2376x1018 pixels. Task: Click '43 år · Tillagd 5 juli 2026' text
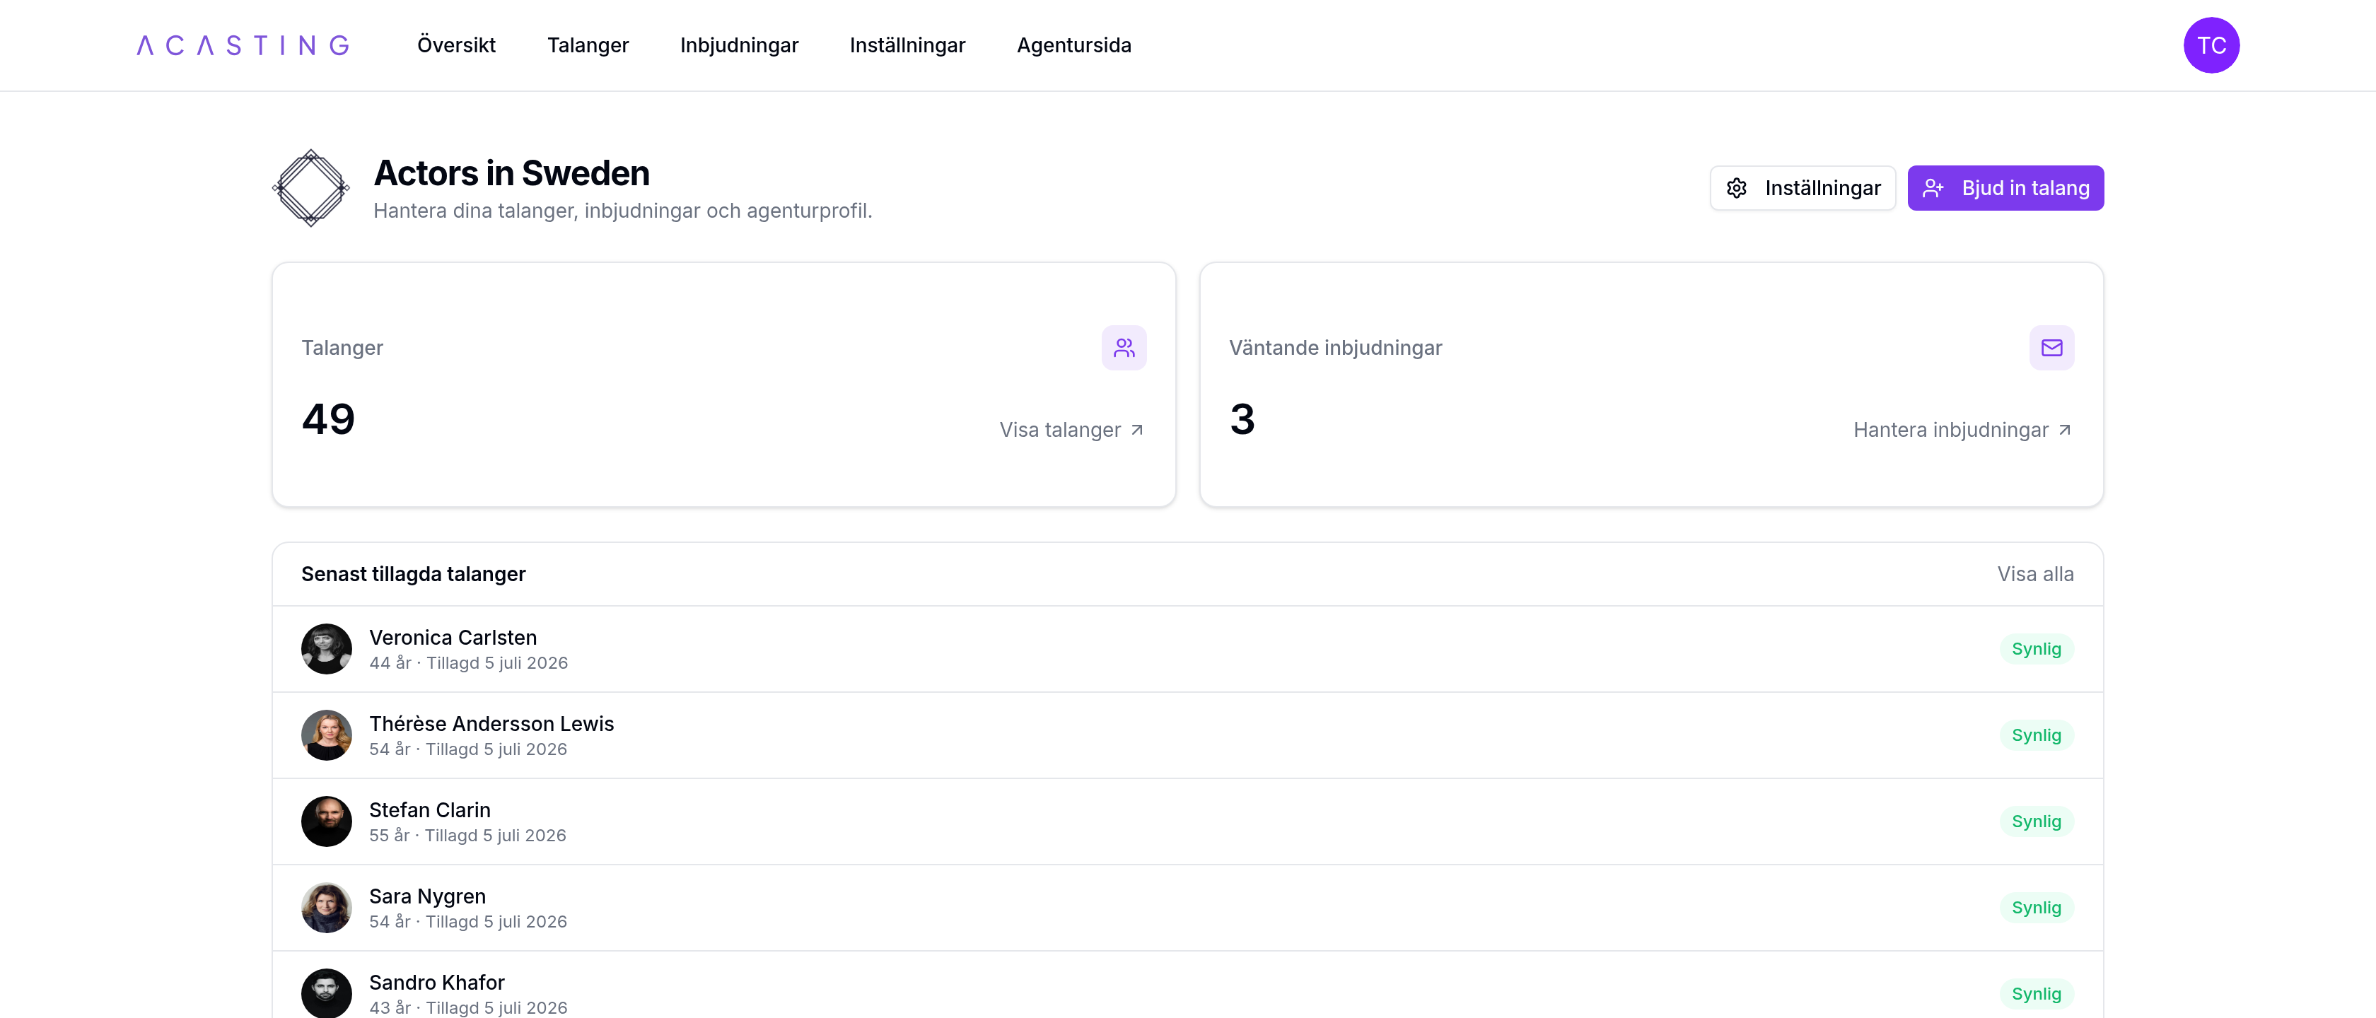pos(469,1008)
